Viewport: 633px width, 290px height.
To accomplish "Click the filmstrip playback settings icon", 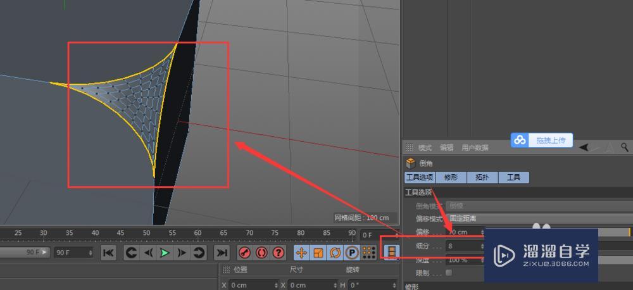I will pos(392,253).
